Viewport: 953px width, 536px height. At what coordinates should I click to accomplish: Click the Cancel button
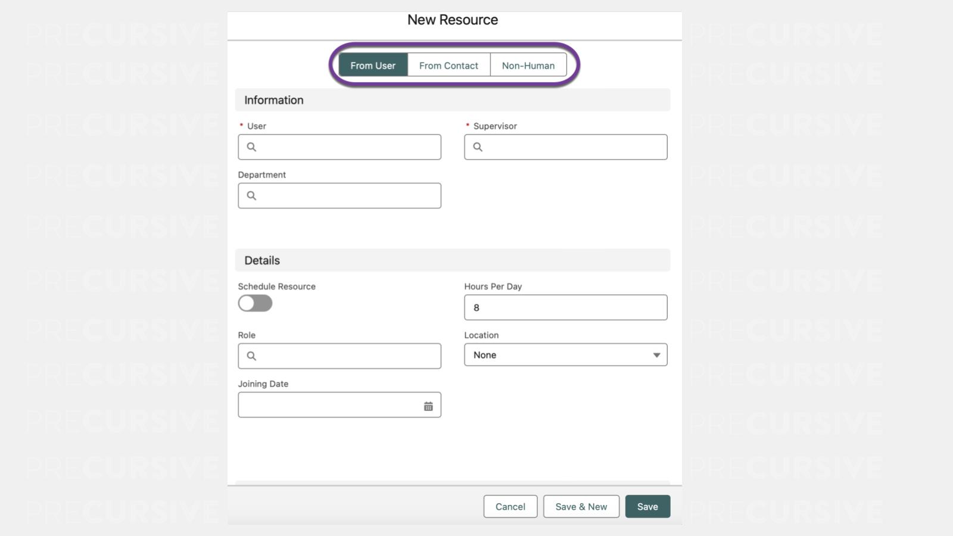(x=510, y=506)
